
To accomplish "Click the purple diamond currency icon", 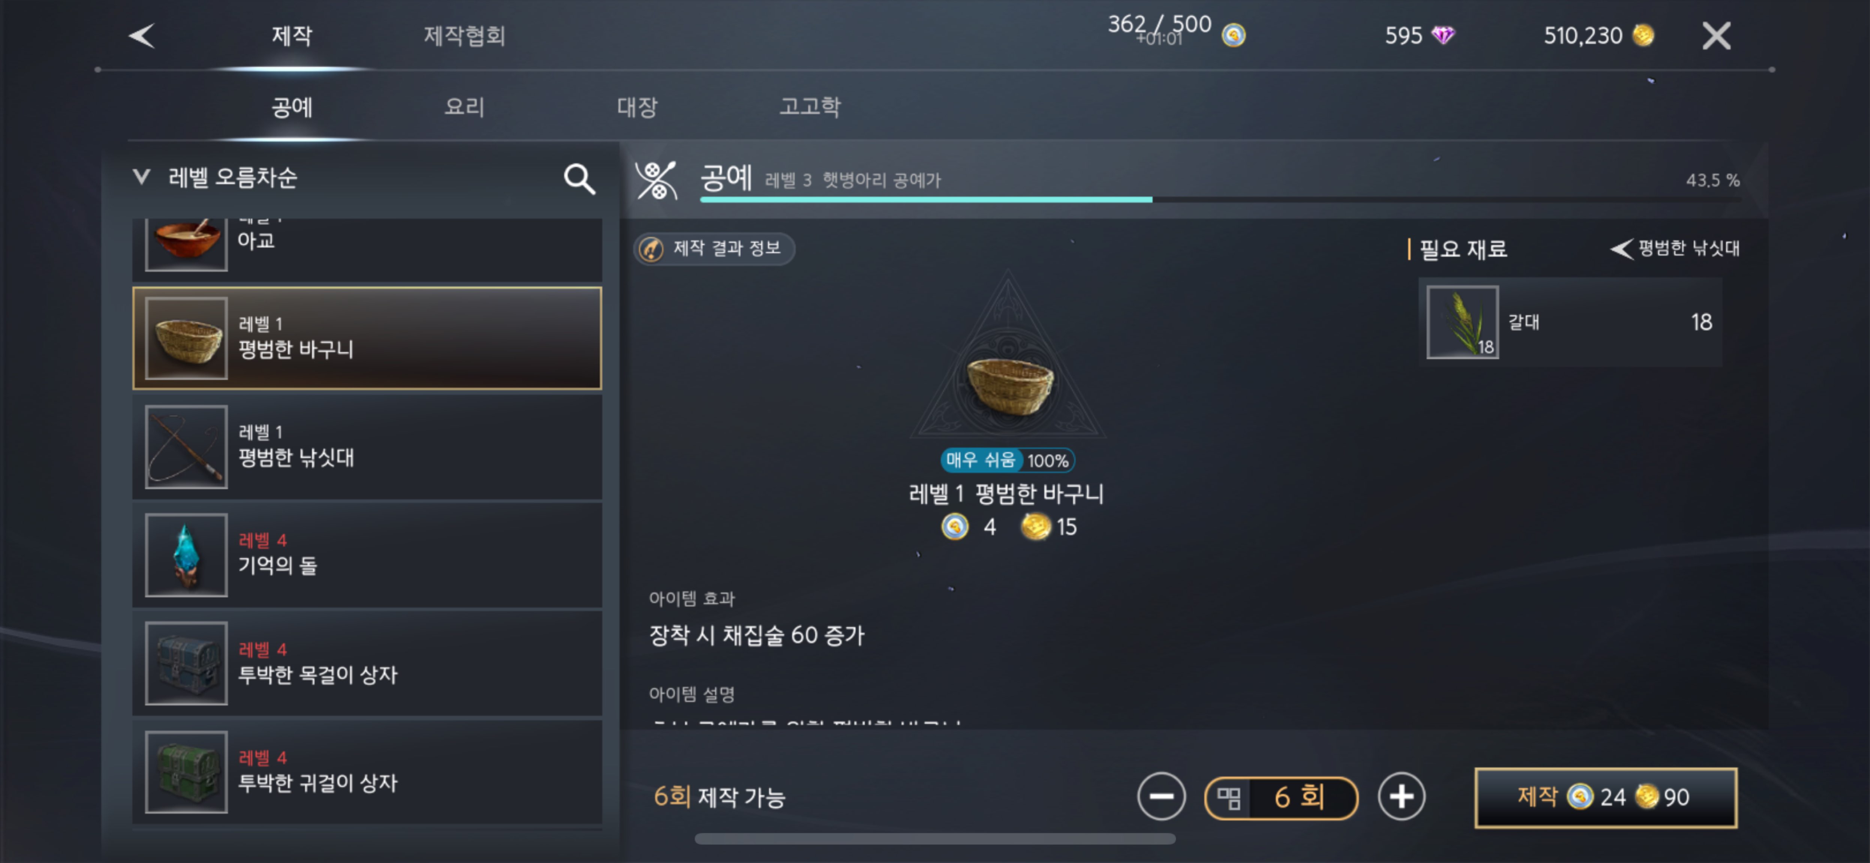I will point(1442,35).
